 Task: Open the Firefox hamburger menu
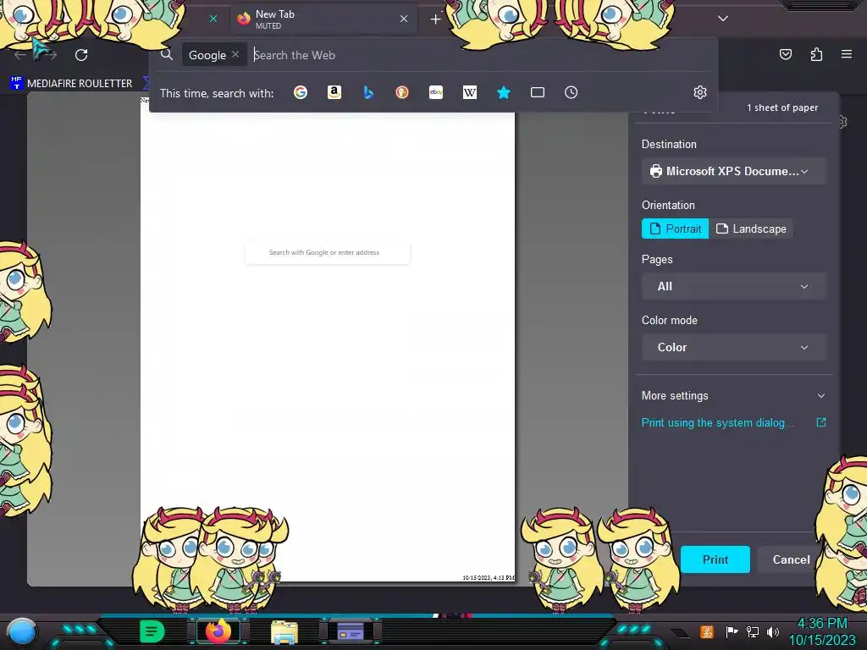tap(846, 54)
